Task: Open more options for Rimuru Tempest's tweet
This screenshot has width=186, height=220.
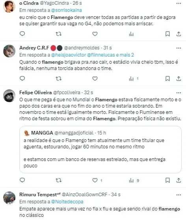Action: [179, 195]
